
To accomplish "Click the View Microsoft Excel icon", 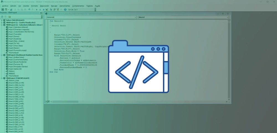I will click(3, 9).
